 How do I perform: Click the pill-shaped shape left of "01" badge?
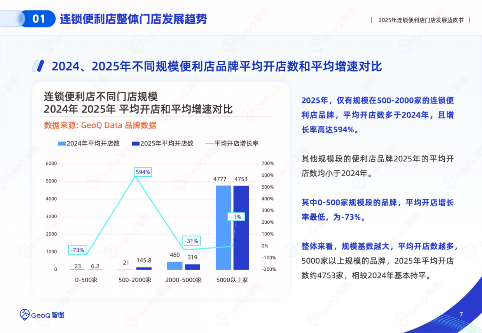point(11,18)
